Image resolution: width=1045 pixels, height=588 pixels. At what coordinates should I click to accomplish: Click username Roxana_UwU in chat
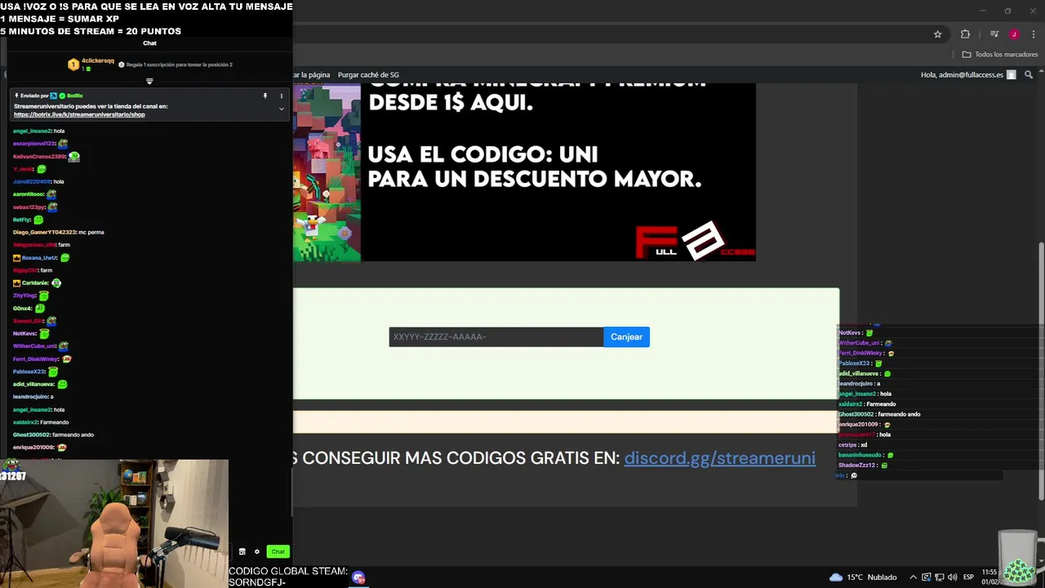[x=39, y=258]
